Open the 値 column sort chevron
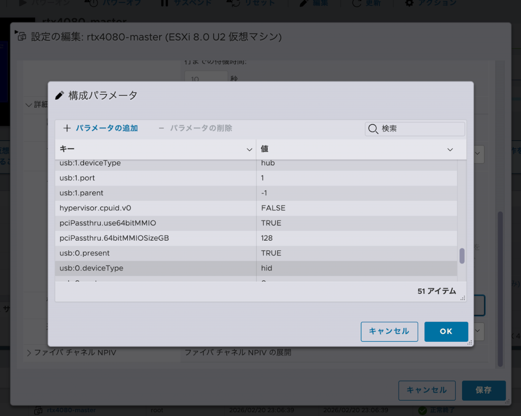 [450, 150]
